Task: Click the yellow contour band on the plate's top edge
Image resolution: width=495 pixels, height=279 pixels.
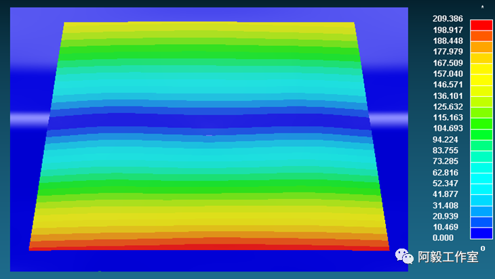Action: pos(209,27)
